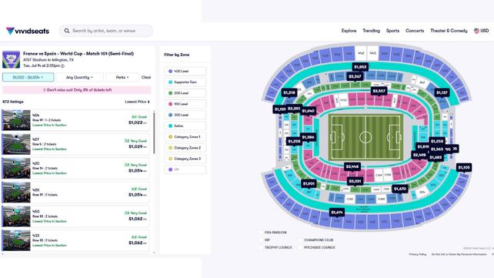Viewport: 494px width, 278px height.
Task: Select the $1,852 price marker on map
Action: pyautogui.click(x=360, y=67)
